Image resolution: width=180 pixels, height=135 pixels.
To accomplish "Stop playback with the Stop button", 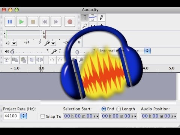I will (x=33, y=21).
